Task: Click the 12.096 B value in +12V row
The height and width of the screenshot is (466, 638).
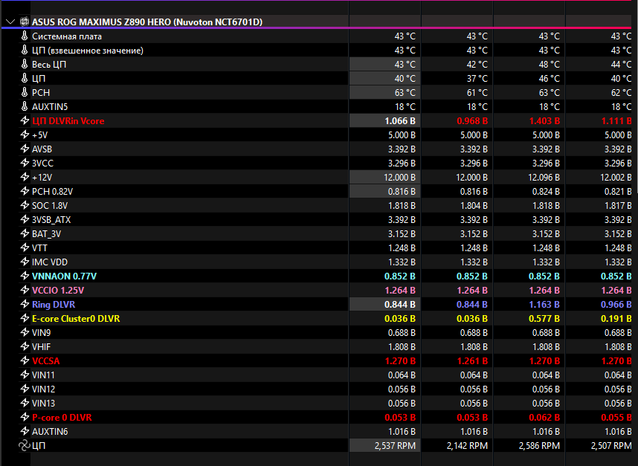Action: tap(544, 178)
